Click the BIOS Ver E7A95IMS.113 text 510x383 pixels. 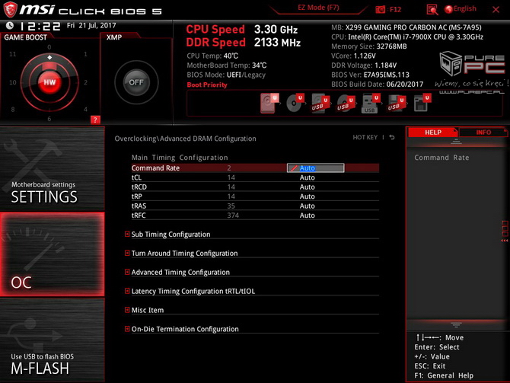[370, 75]
